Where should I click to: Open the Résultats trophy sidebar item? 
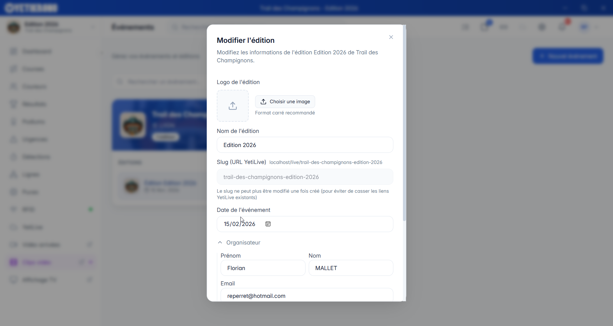pyautogui.click(x=34, y=104)
